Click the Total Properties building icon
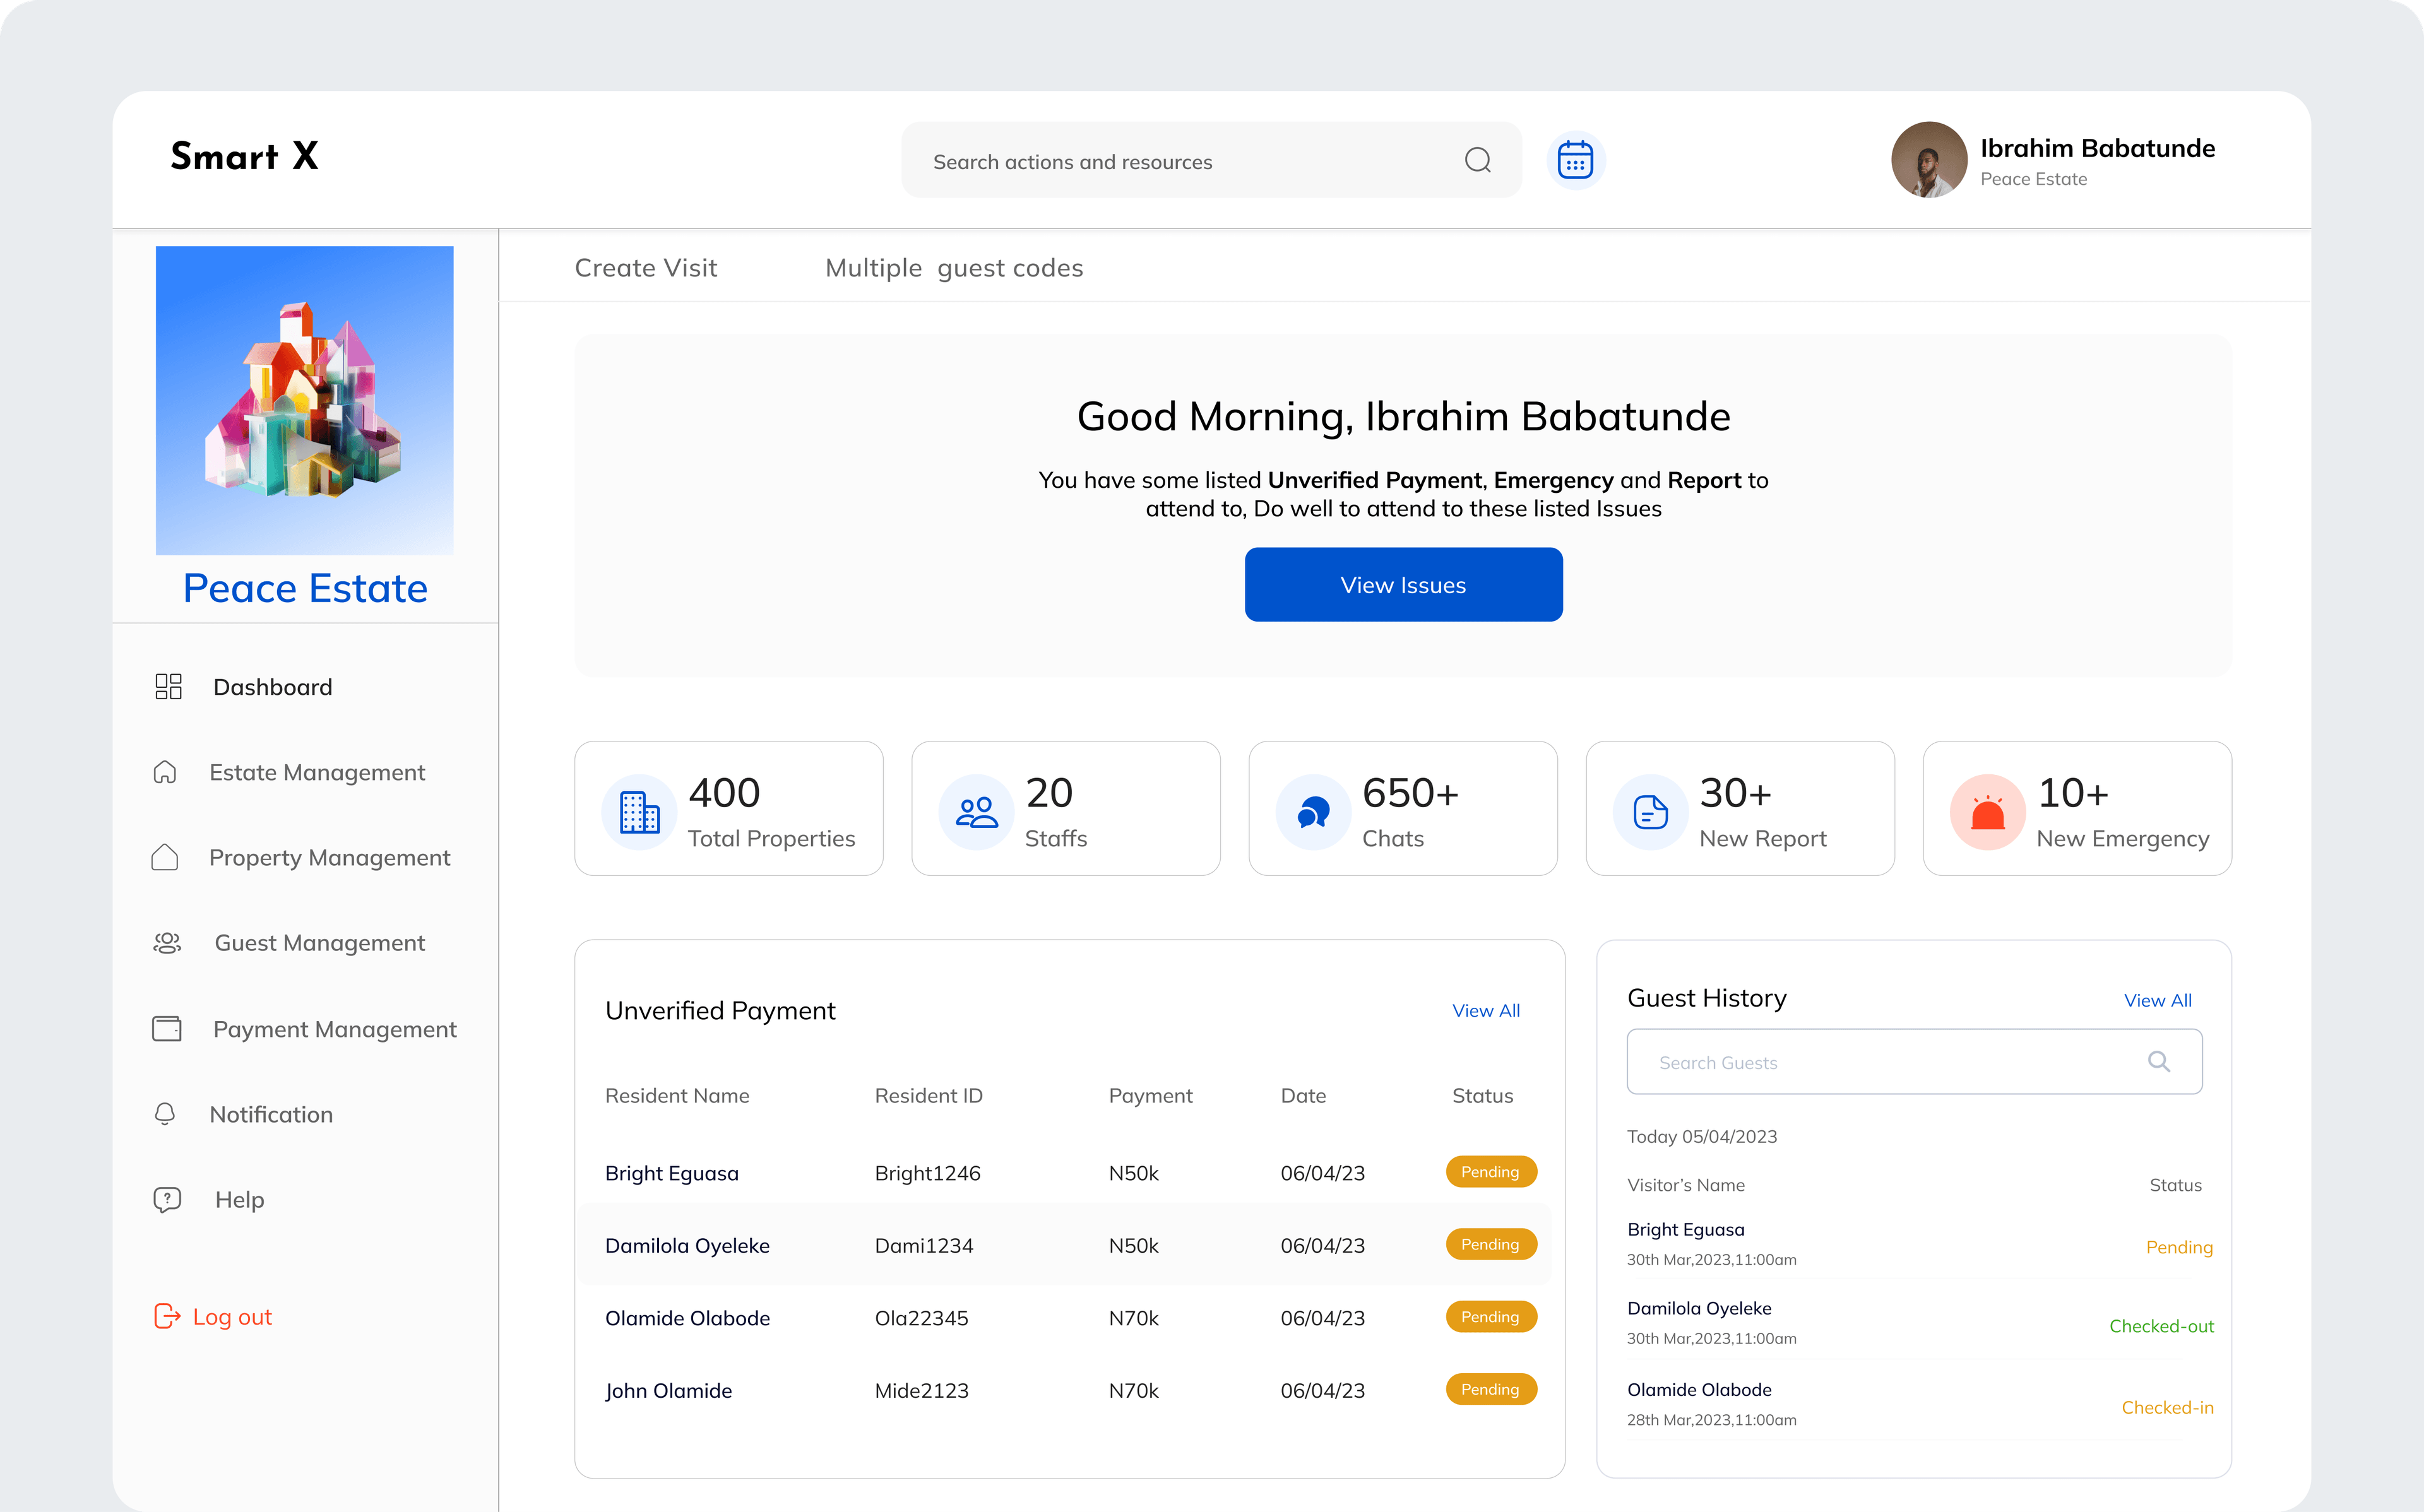This screenshot has height=1512, width=2424. pos(639,813)
